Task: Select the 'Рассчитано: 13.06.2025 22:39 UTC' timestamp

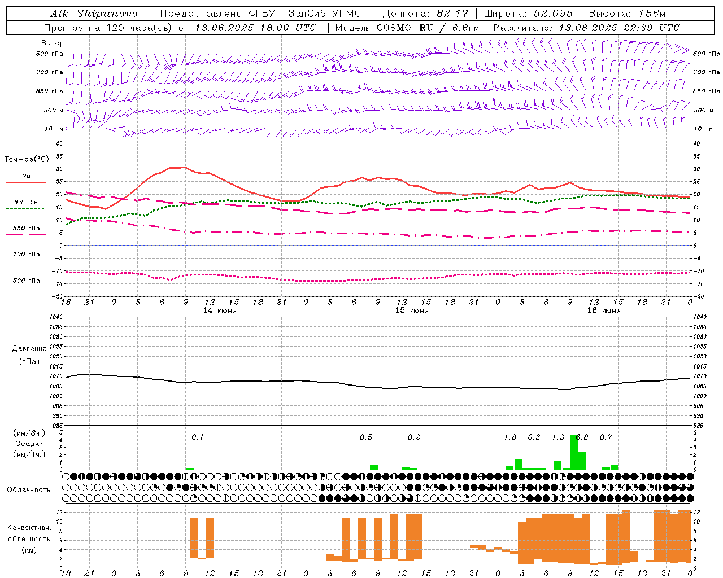Action: 586,28
